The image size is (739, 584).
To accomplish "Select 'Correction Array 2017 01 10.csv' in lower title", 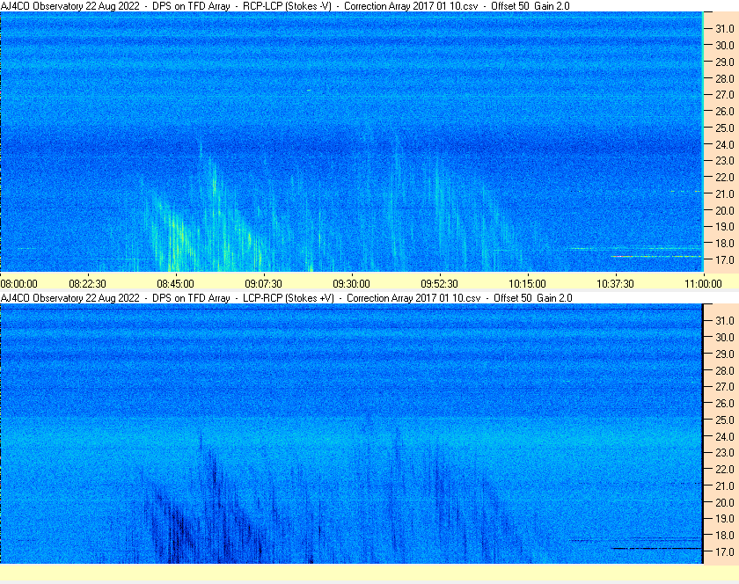I will pos(413,298).
